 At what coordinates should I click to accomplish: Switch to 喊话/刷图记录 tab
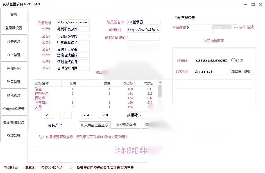coord(14,122)
